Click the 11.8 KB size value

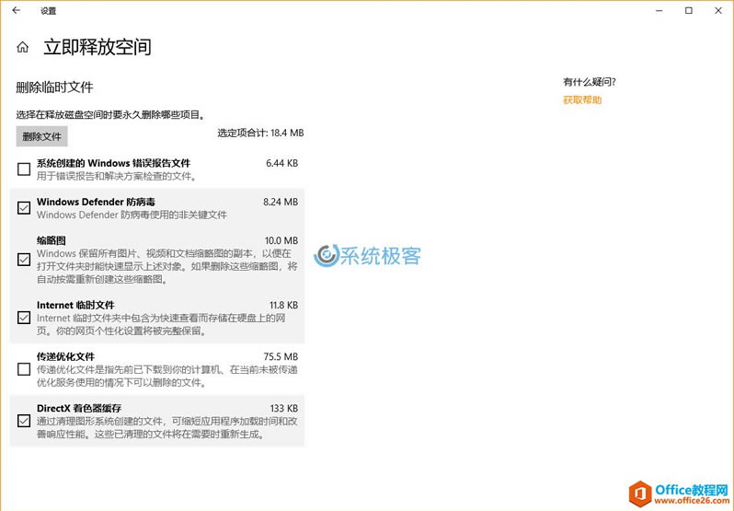pyautogui.click(x=283, y=305)
